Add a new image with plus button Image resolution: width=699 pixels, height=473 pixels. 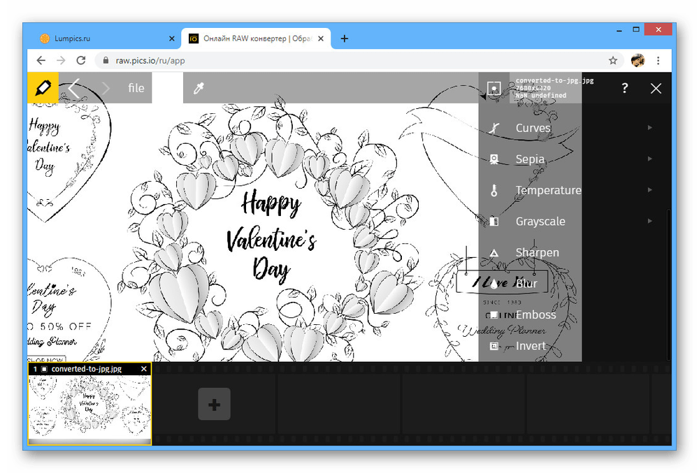pyautogui.click(x=214, y=404)
